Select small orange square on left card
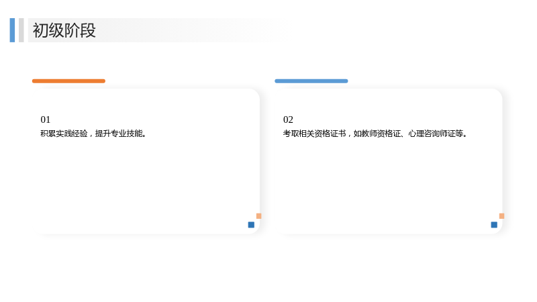The height and width of the screenshot is (302, 537). click(x=259, y=216)
